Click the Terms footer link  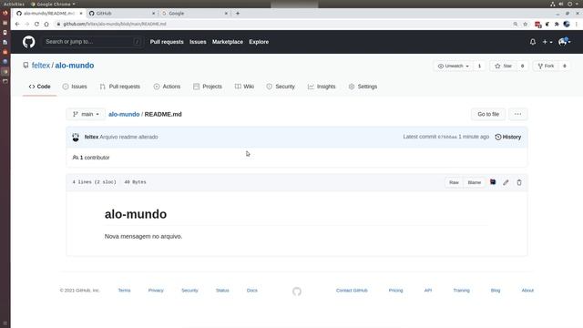coord(124,290)
